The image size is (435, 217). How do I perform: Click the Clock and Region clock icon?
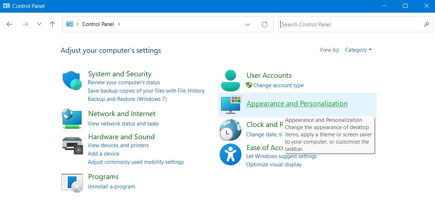pyautogui.click(x=231, y=129)
